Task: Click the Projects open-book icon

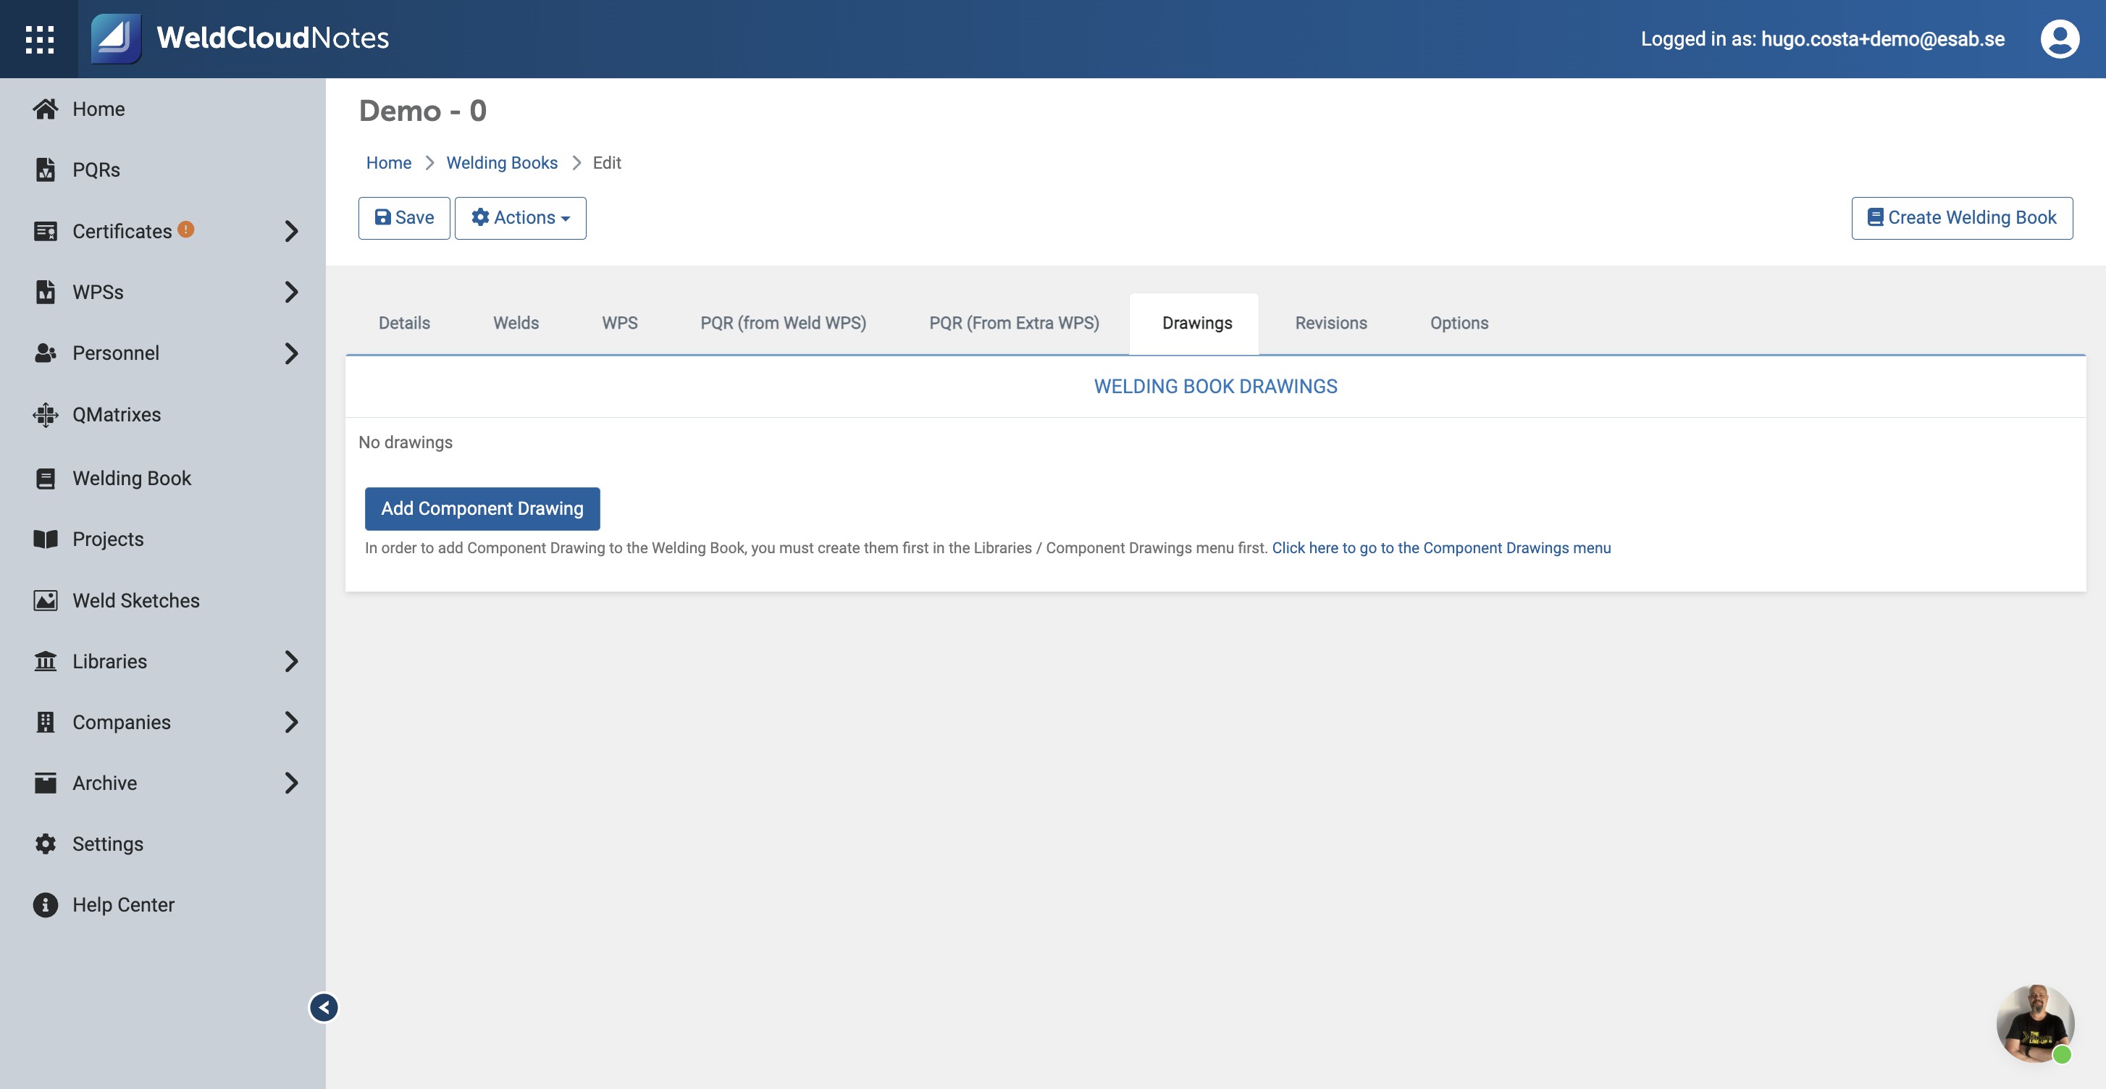Action: (46, 539)
